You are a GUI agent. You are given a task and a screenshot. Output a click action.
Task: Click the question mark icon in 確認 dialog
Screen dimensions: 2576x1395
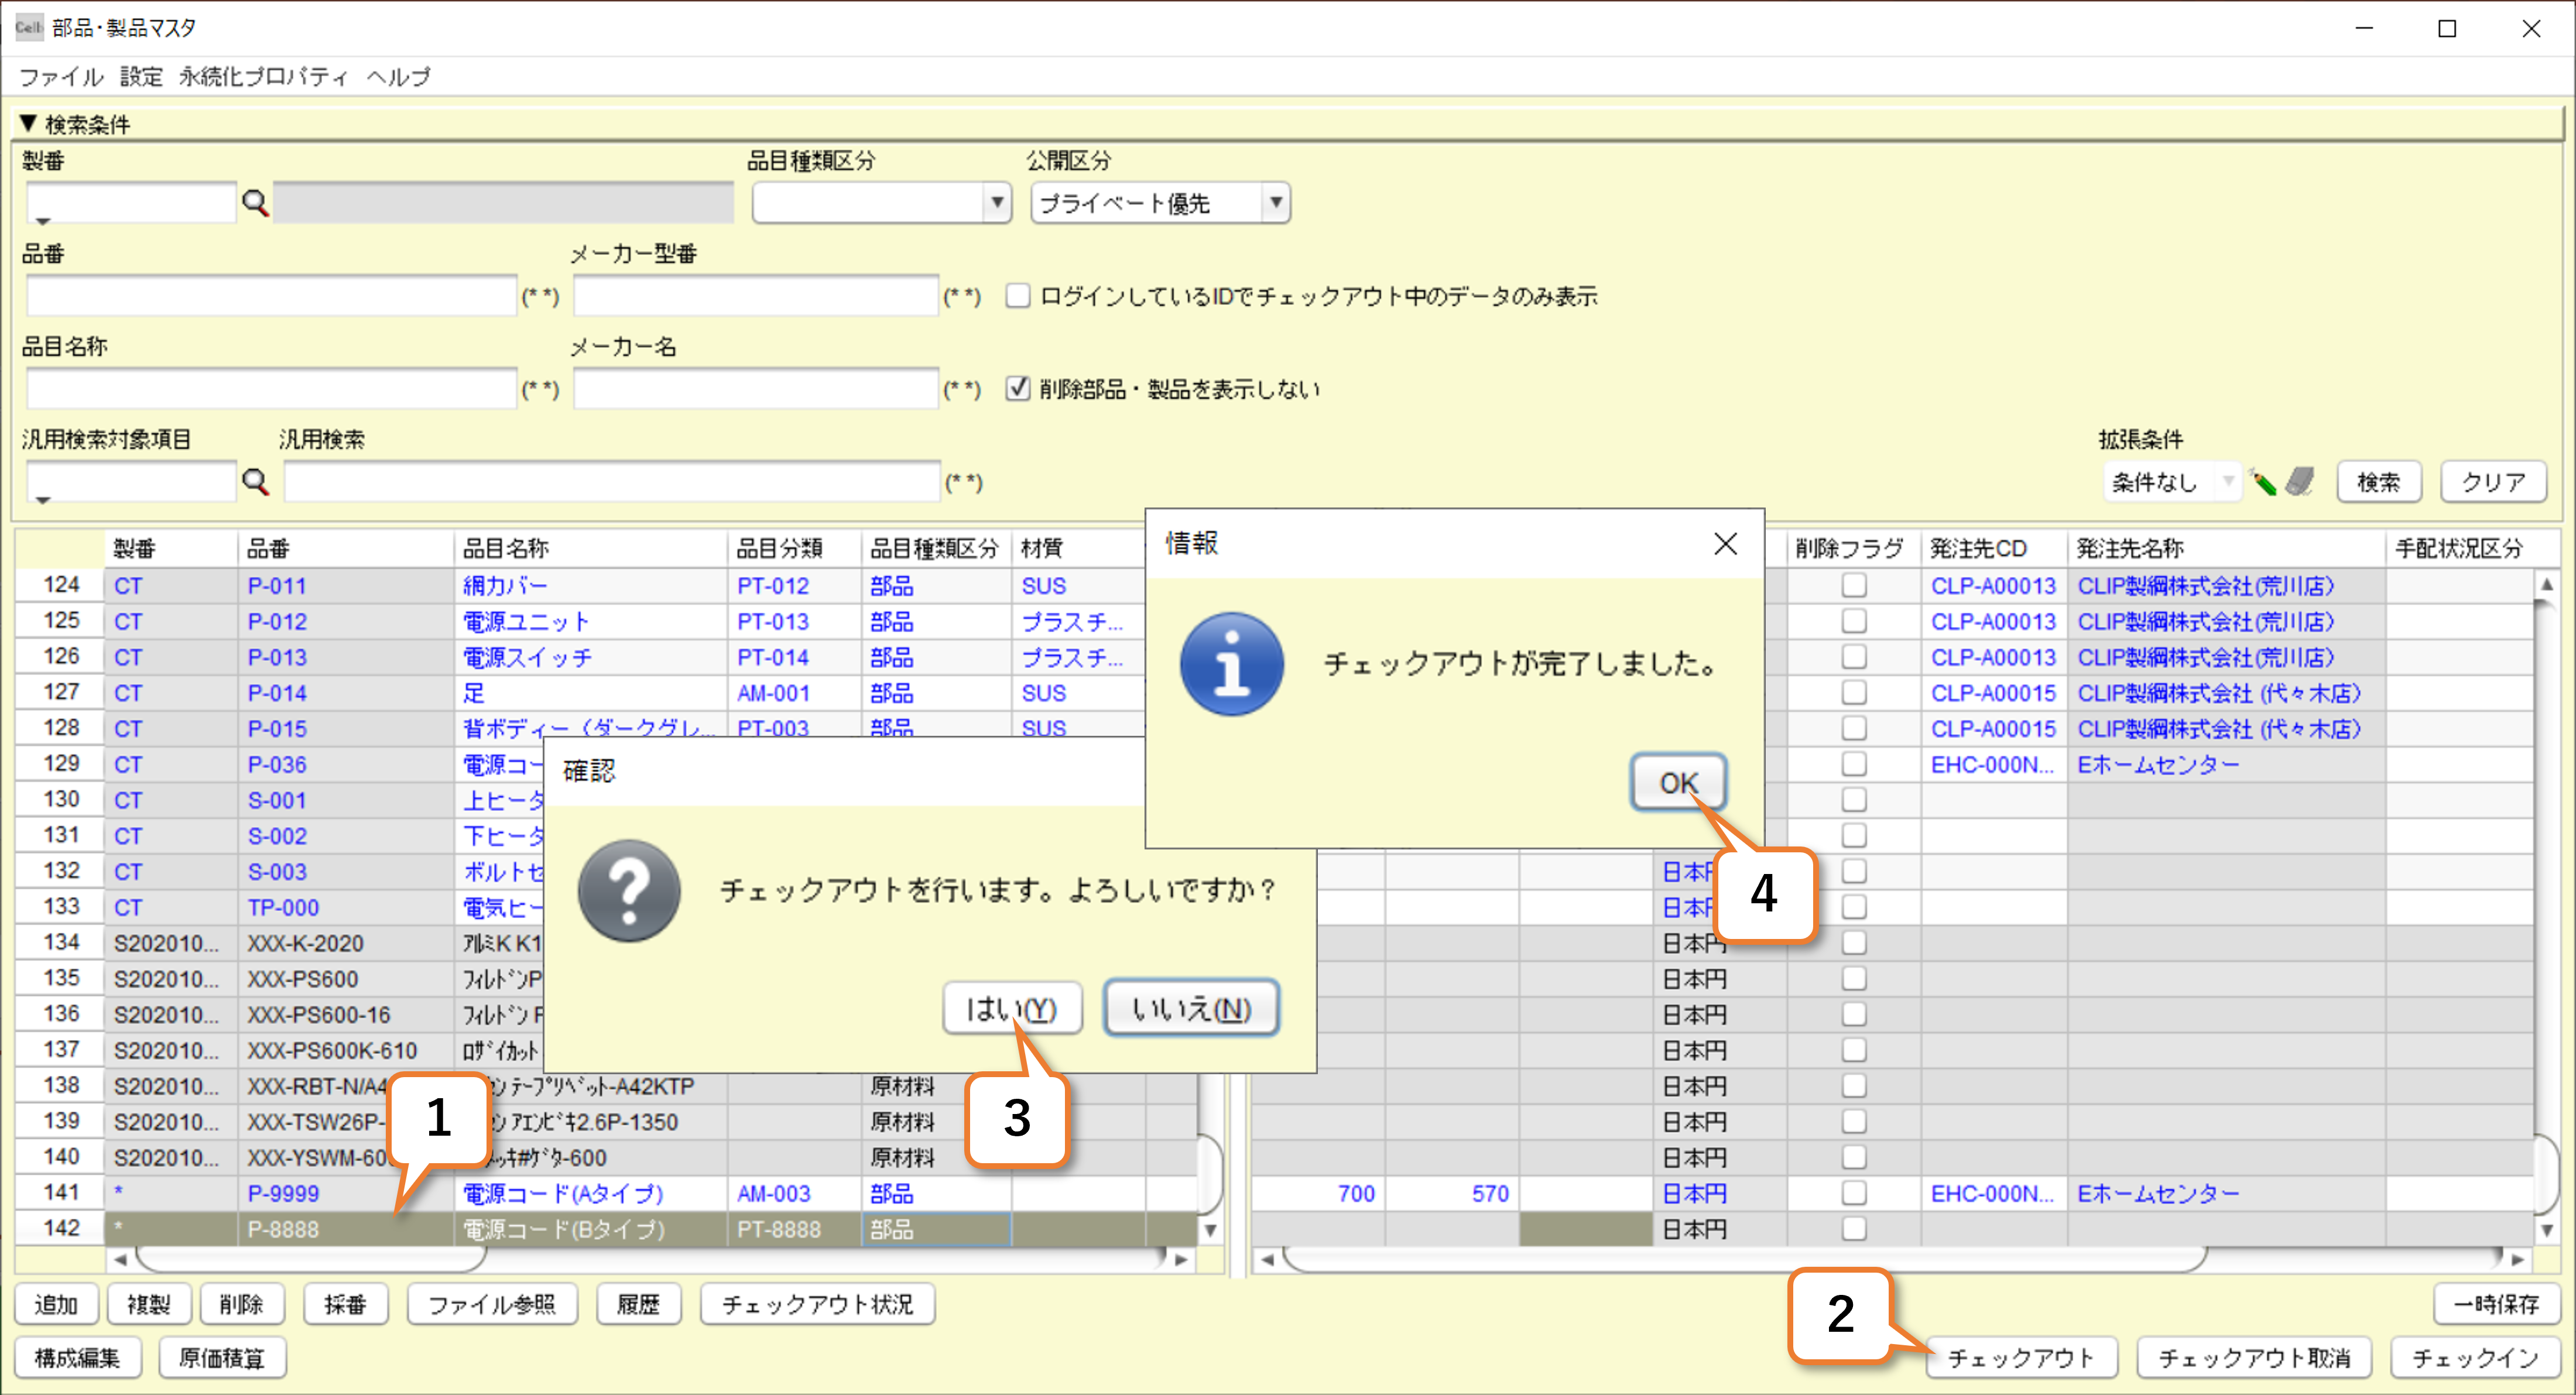click(x=629, y=890)
